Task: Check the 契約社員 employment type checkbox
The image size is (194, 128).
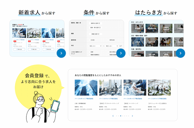Action: point(108,40)
